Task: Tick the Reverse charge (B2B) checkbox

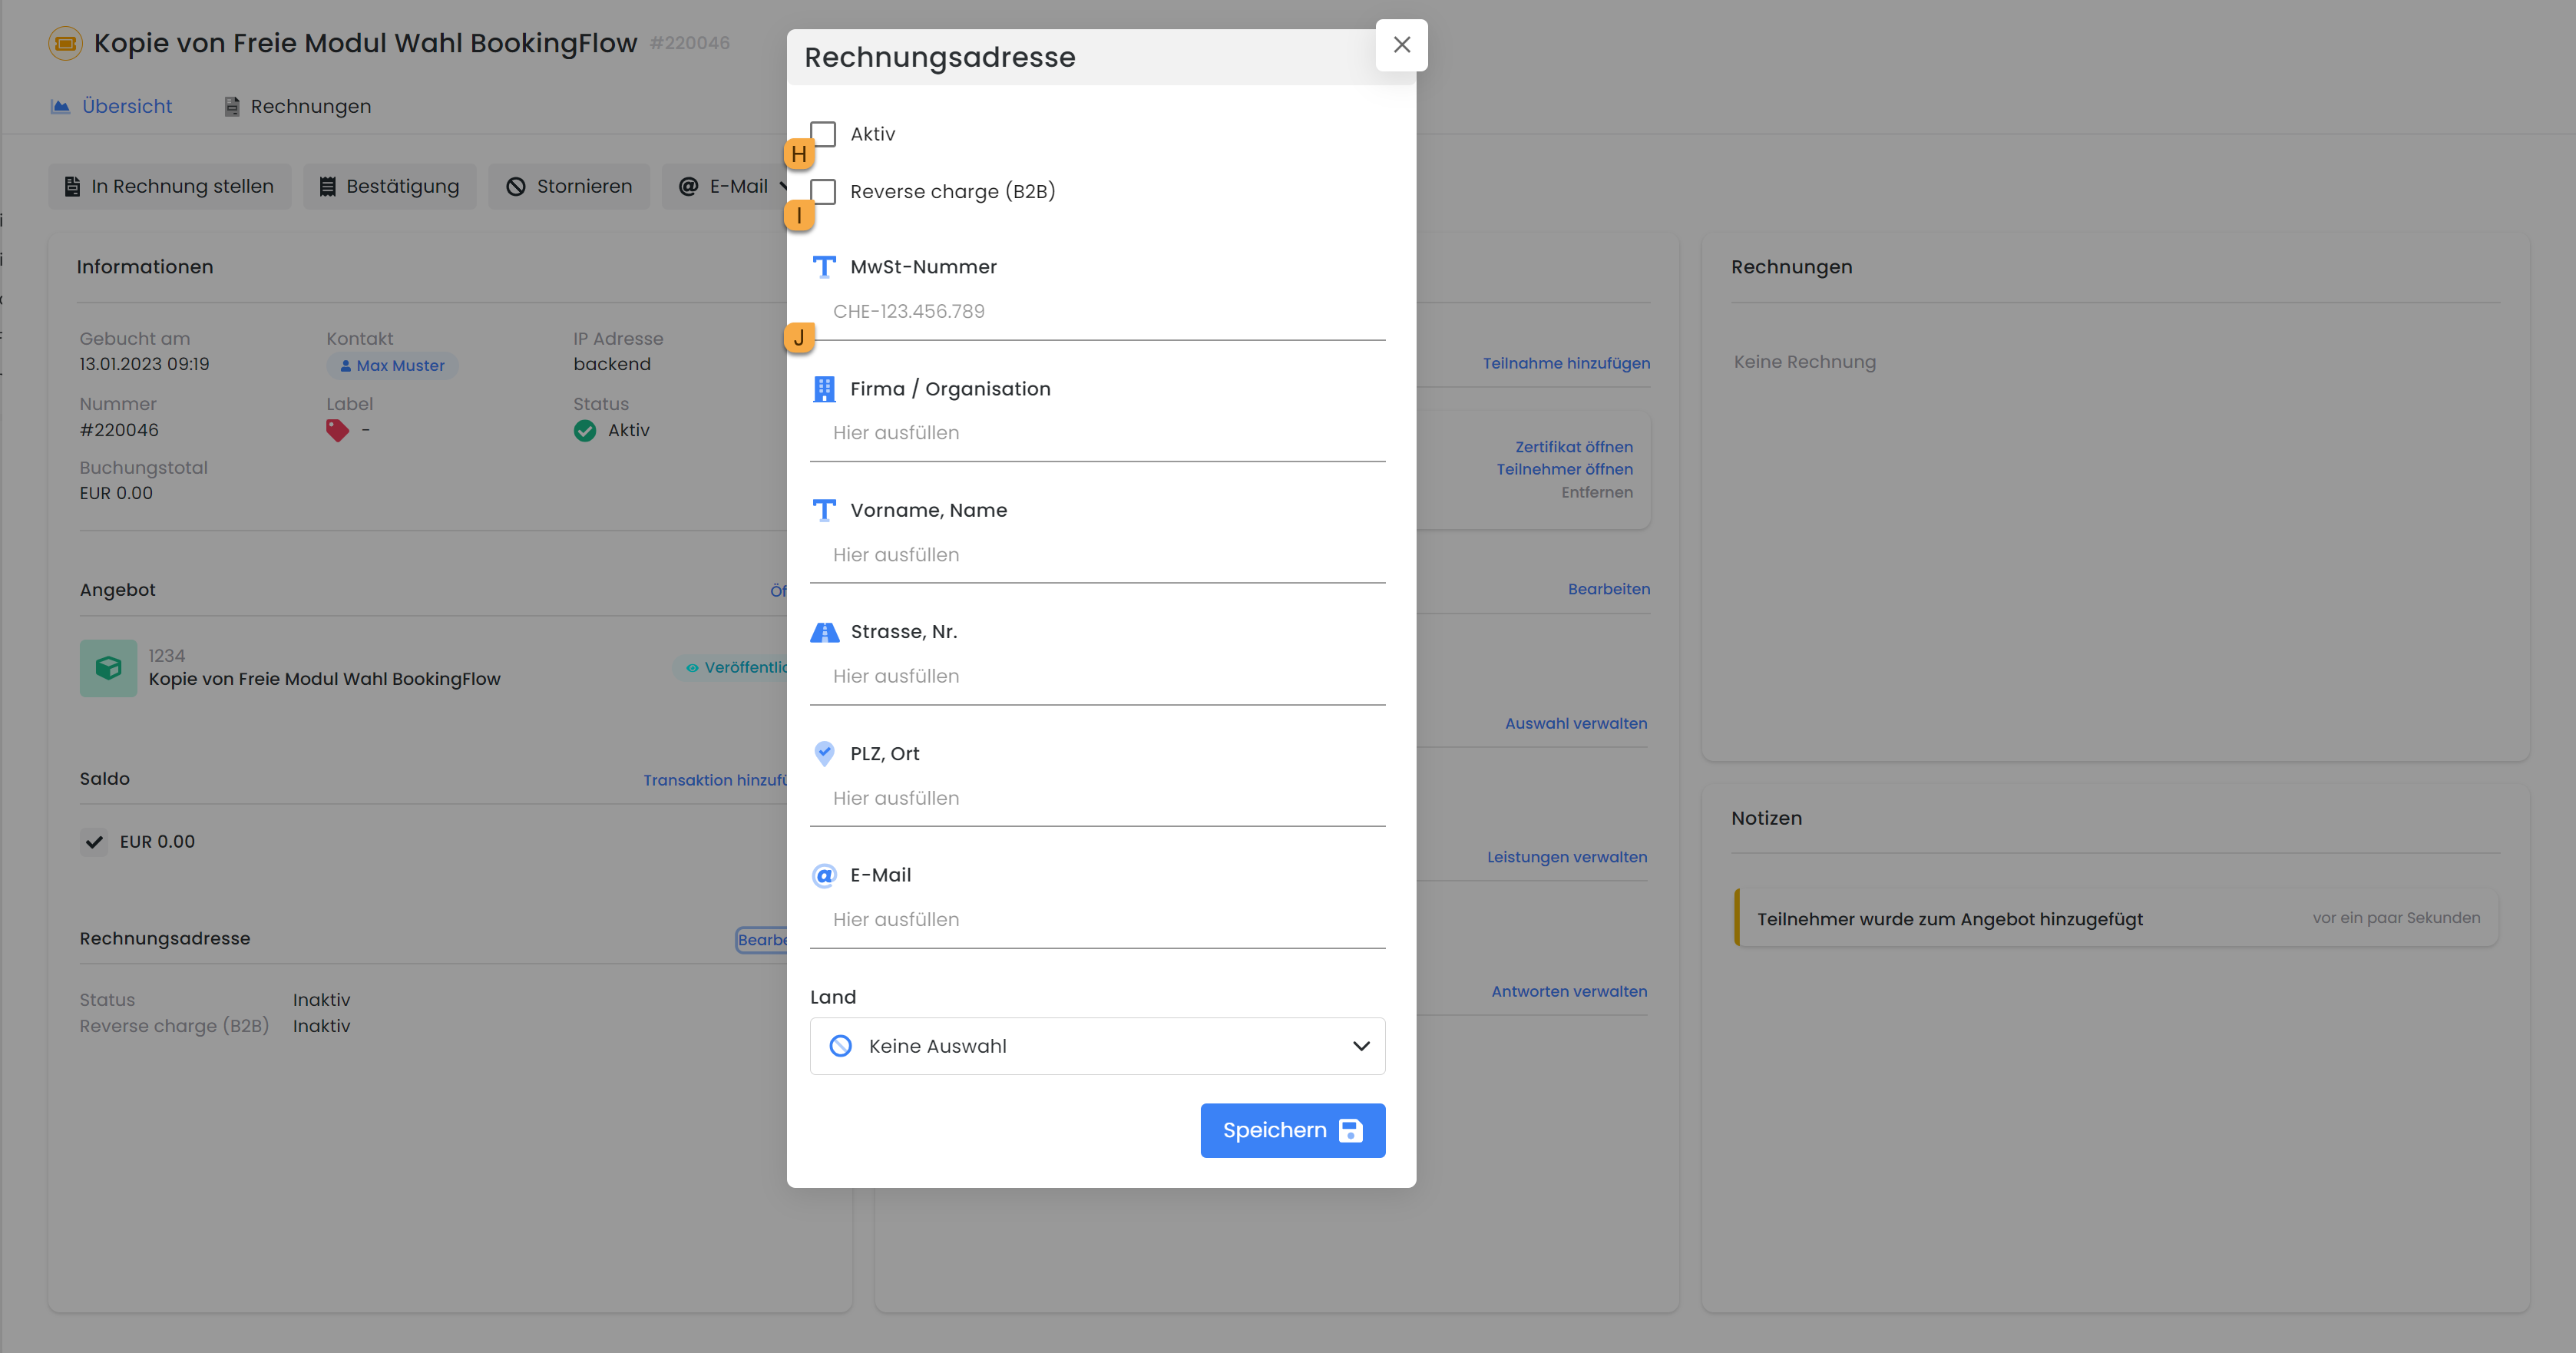Action: (x=823, y=191)
